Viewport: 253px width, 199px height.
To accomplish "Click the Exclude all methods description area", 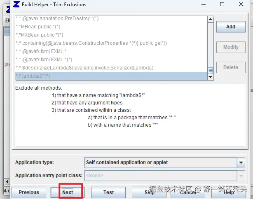I will 130,115.
